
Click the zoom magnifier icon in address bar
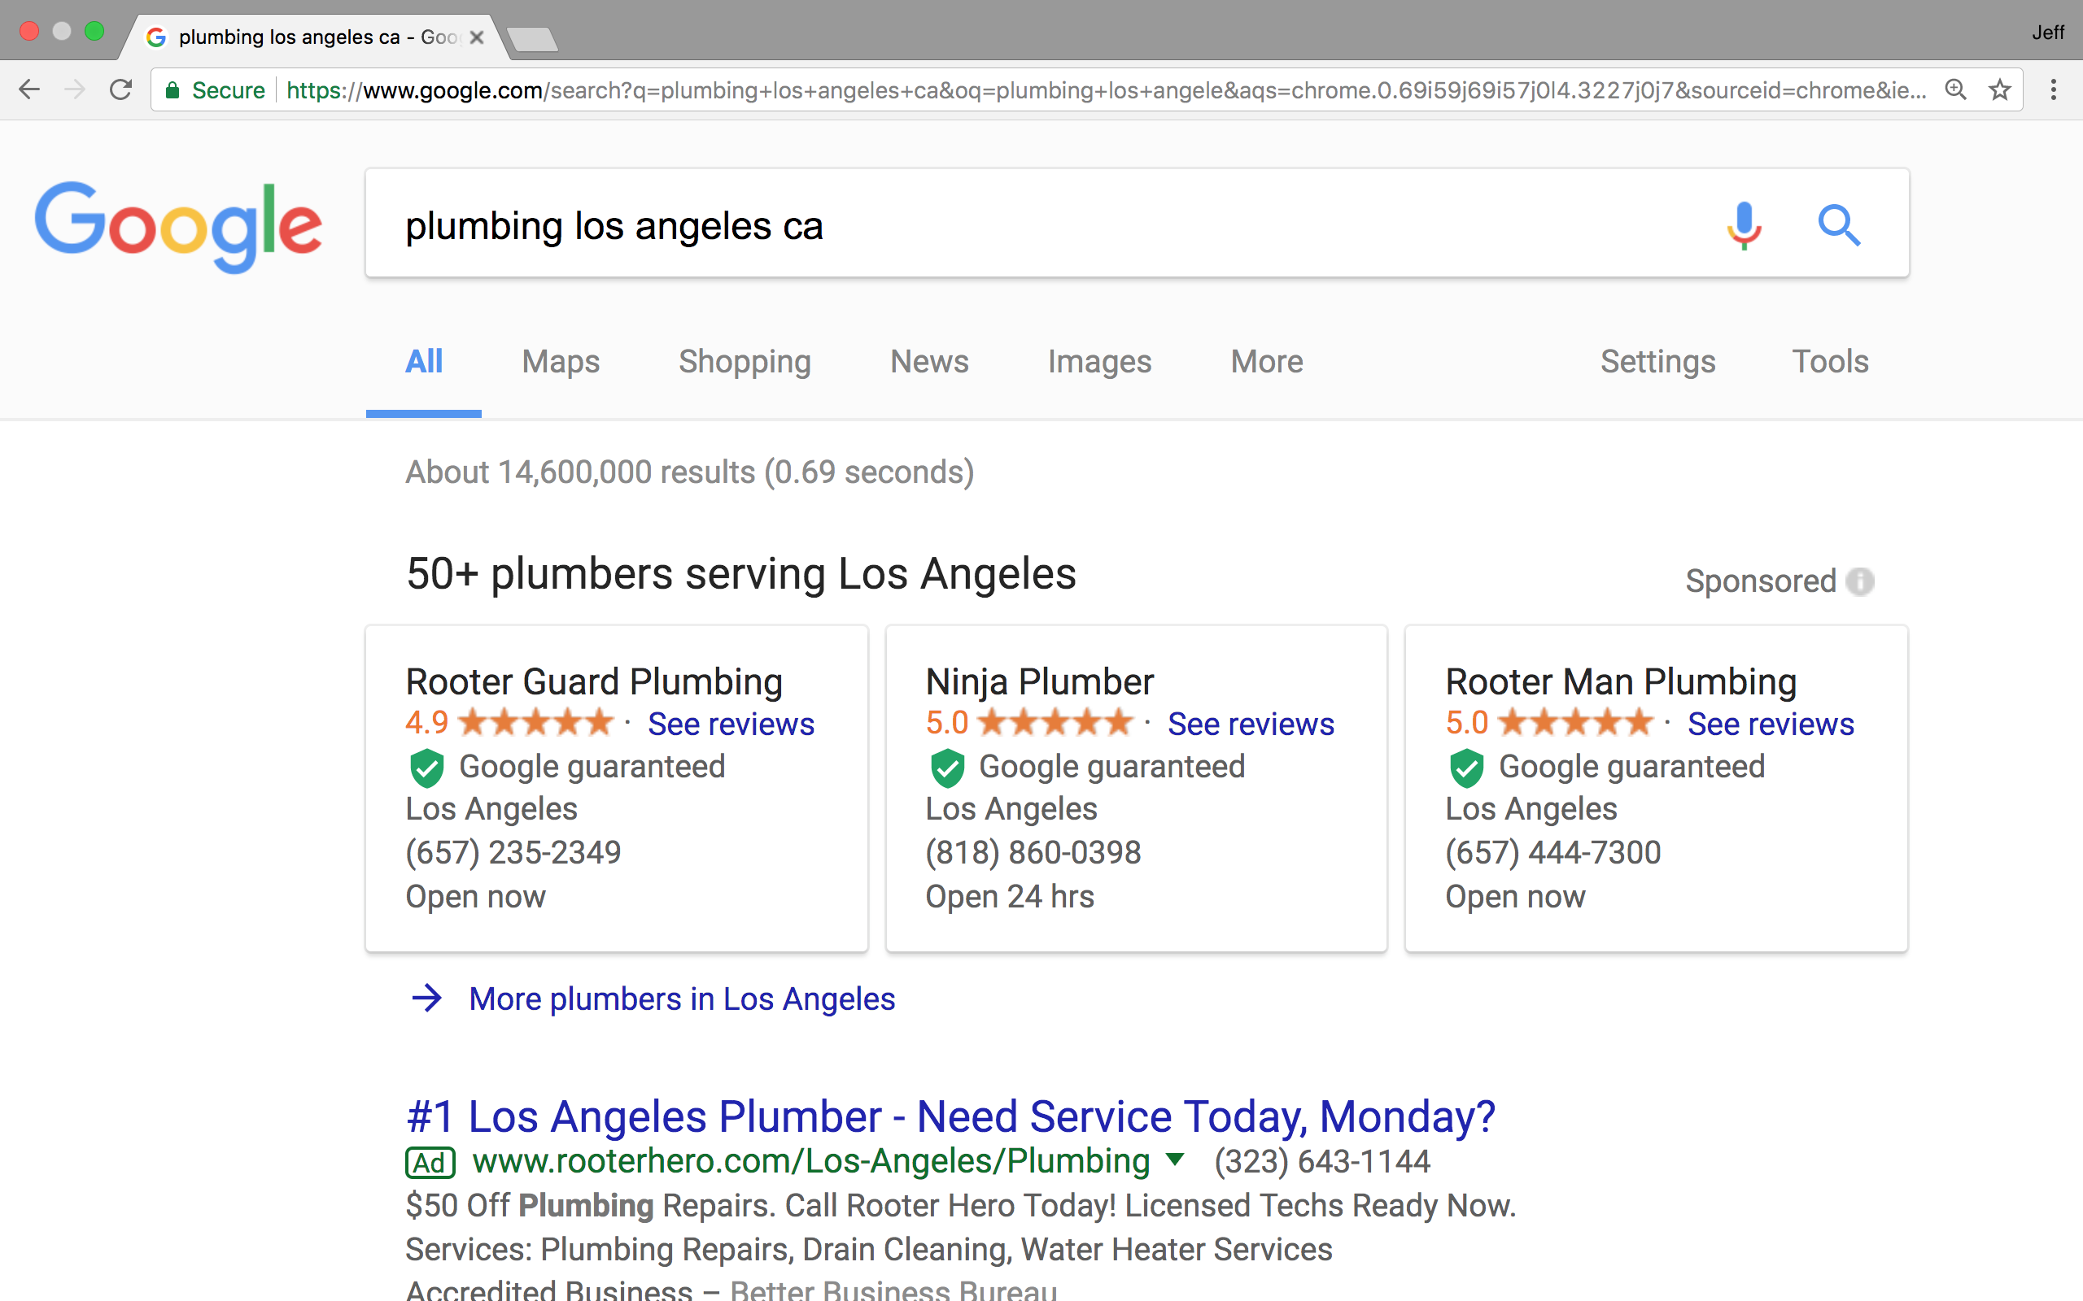(1955, 89)
